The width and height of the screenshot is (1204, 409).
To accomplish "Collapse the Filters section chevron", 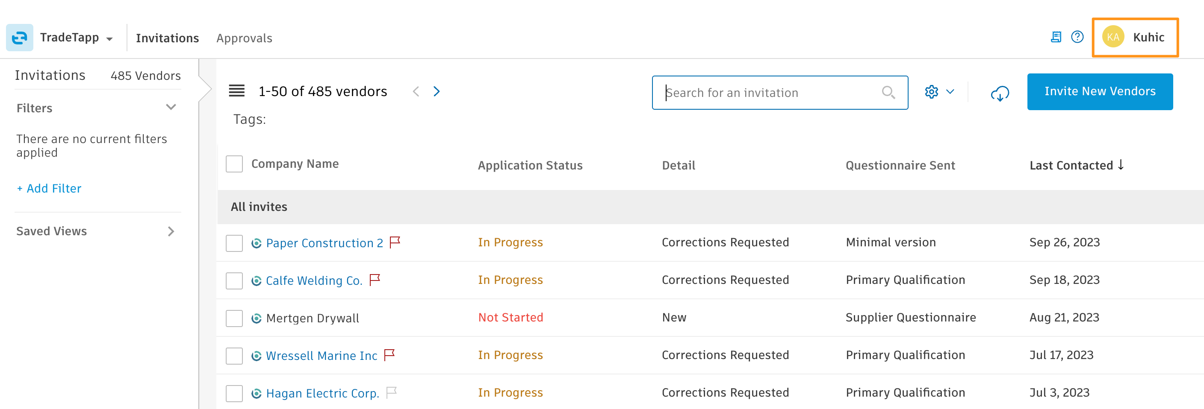I will point(171,108).
